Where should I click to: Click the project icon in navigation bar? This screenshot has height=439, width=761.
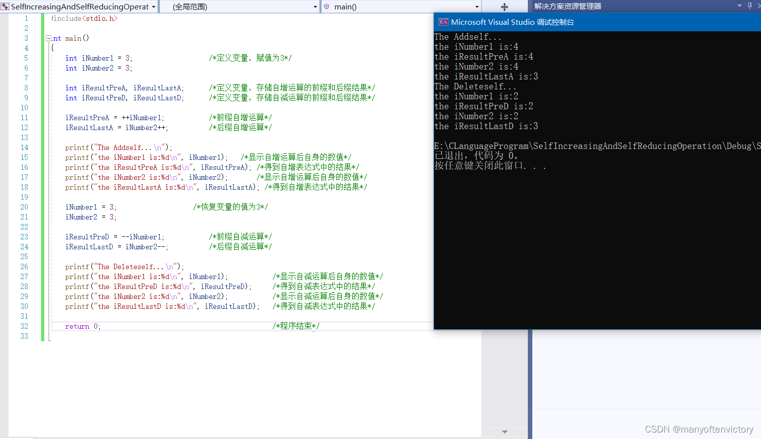[x=5, y=6]
